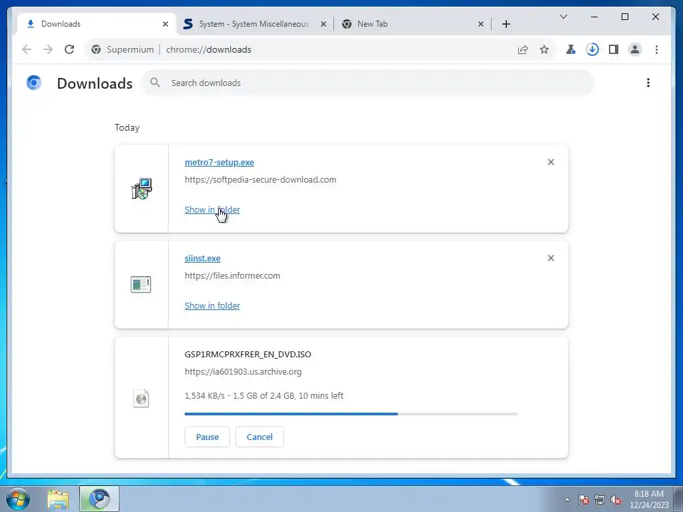Pause the ISO download

click(207, 437)
